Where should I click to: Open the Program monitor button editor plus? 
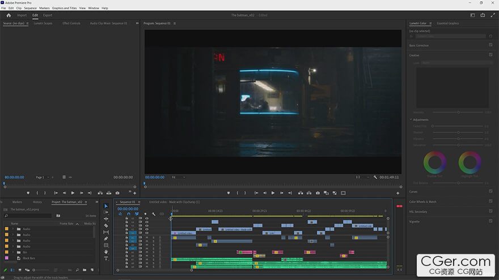pyautogui.click(x=397, y=193)
